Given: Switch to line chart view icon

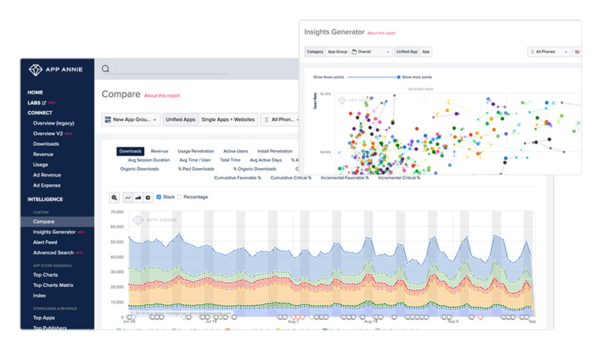Looking at the screenshot, I should pyautogui.click(x=128, y=198).
